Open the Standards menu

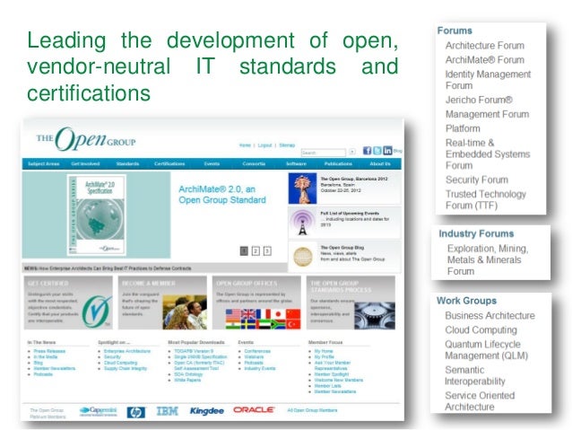click(127, 163)
